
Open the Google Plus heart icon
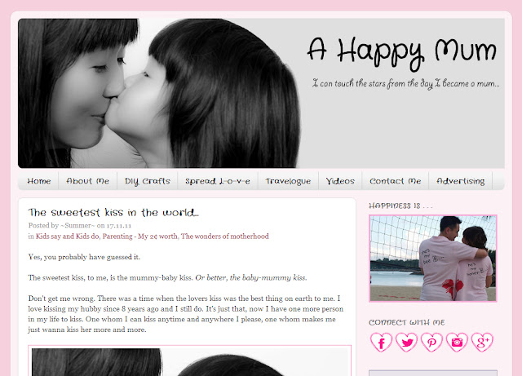click(x=482, y=342)
